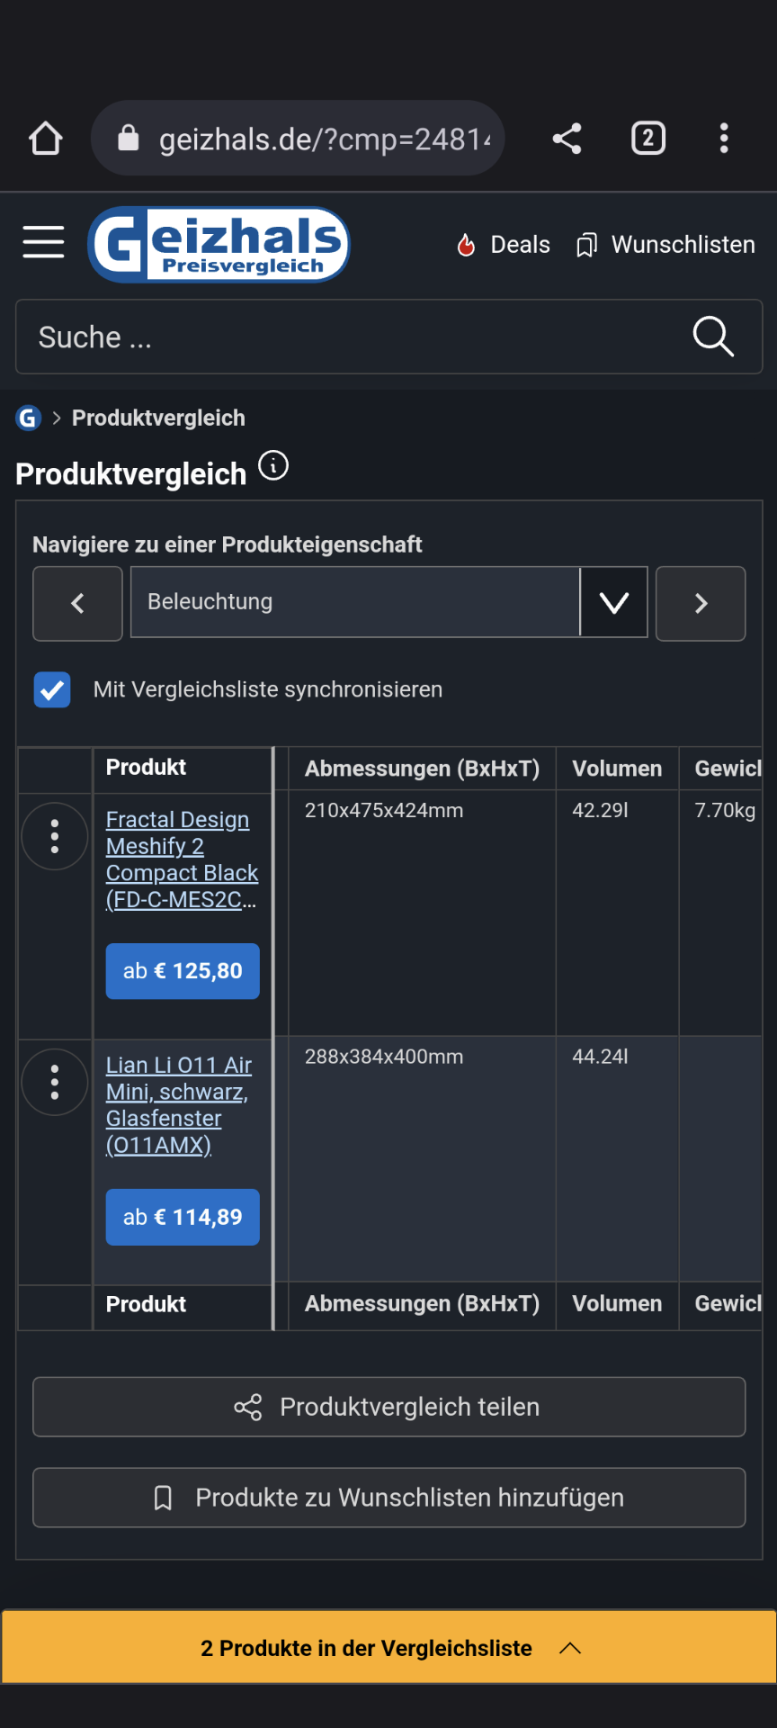Open the tab switcher showing 2 tabs
The image size is (777, 1728).
(x=648, y=139)
